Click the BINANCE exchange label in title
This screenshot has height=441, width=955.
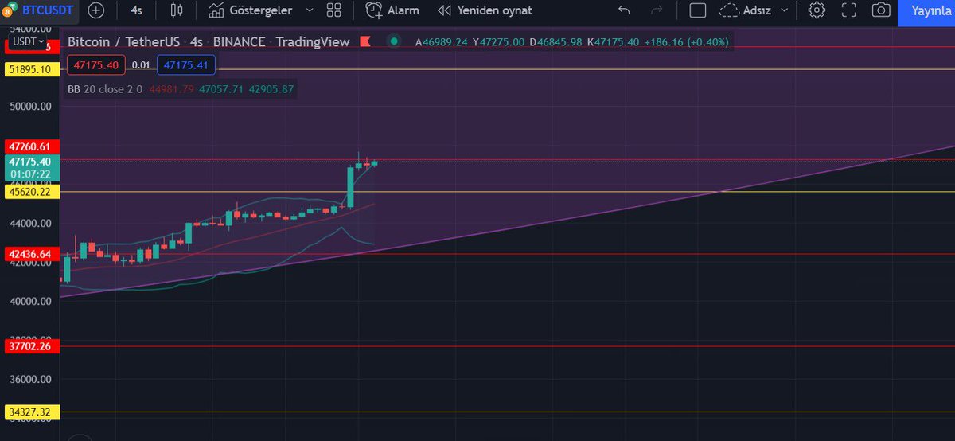(x=239, y=42)
